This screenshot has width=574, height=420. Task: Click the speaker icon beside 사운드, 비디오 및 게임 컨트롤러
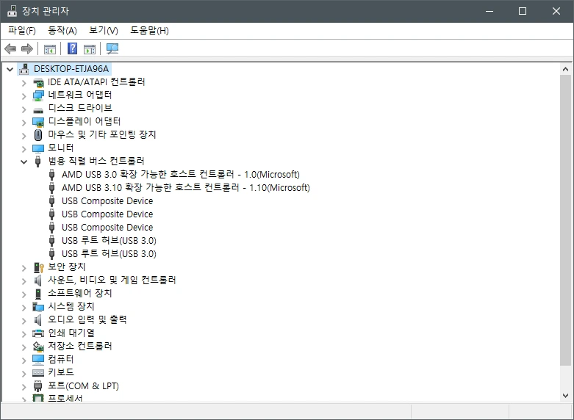[x=37, y=280]
